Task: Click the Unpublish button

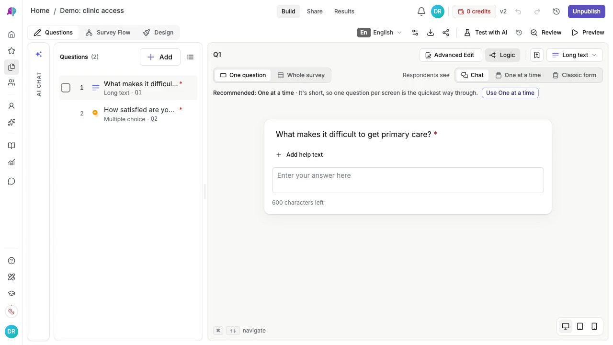Action: 587,11
